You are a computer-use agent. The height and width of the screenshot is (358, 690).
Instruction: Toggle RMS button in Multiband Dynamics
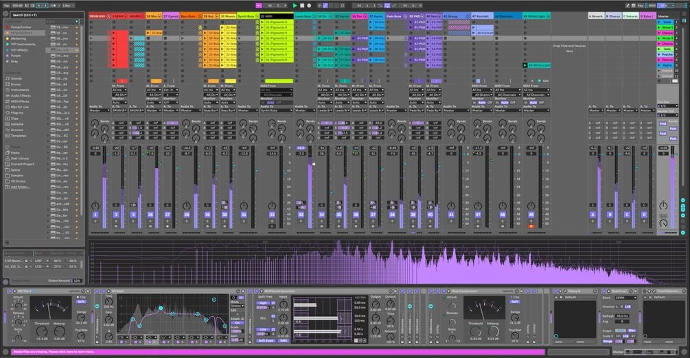click(284, 341)
